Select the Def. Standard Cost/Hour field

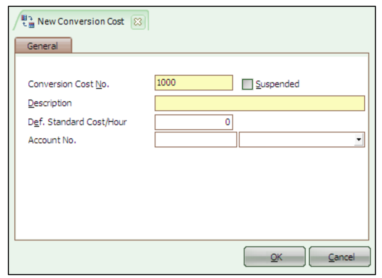pyautogui.click(x=194, y=122)
